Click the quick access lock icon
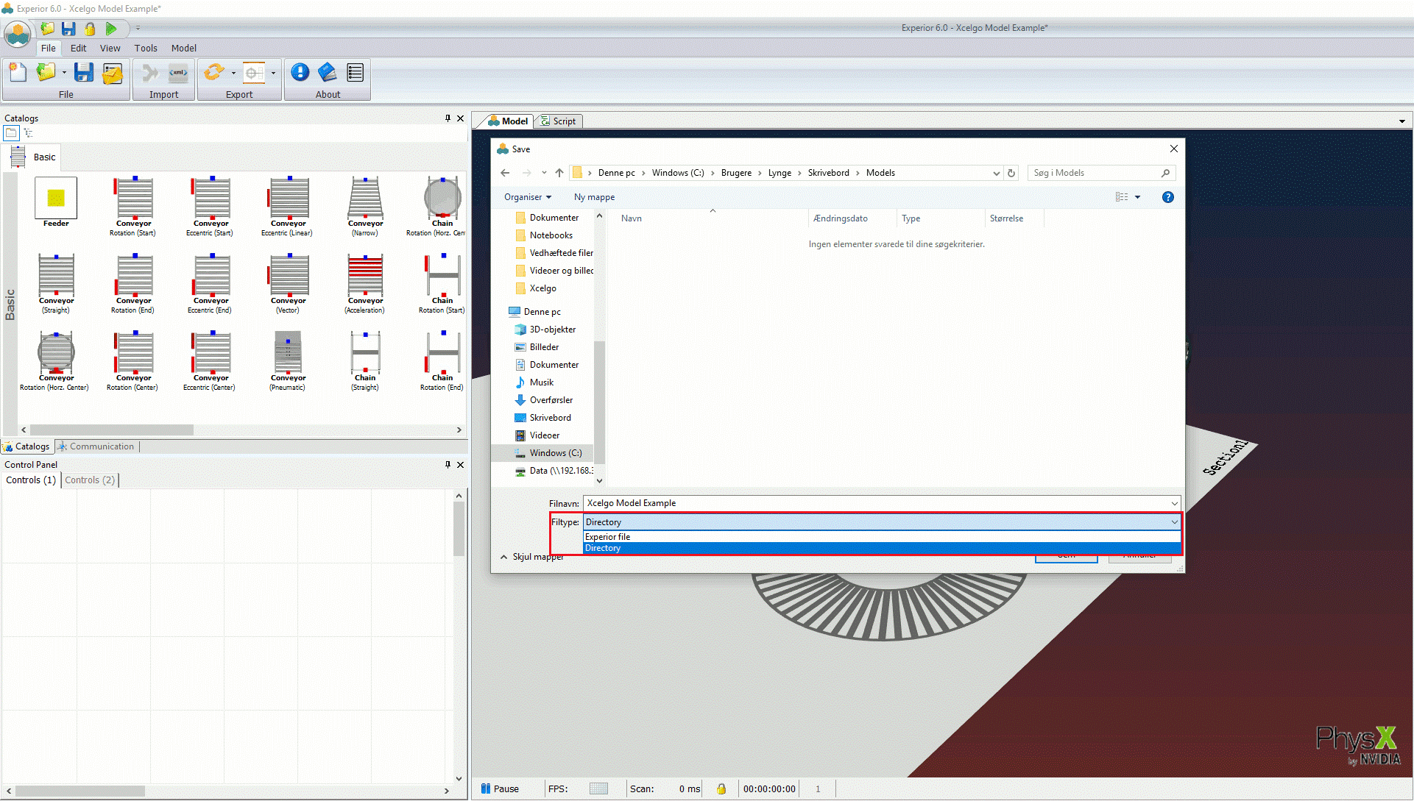Screen dimensions: 1414x801 tap(90, 29)
